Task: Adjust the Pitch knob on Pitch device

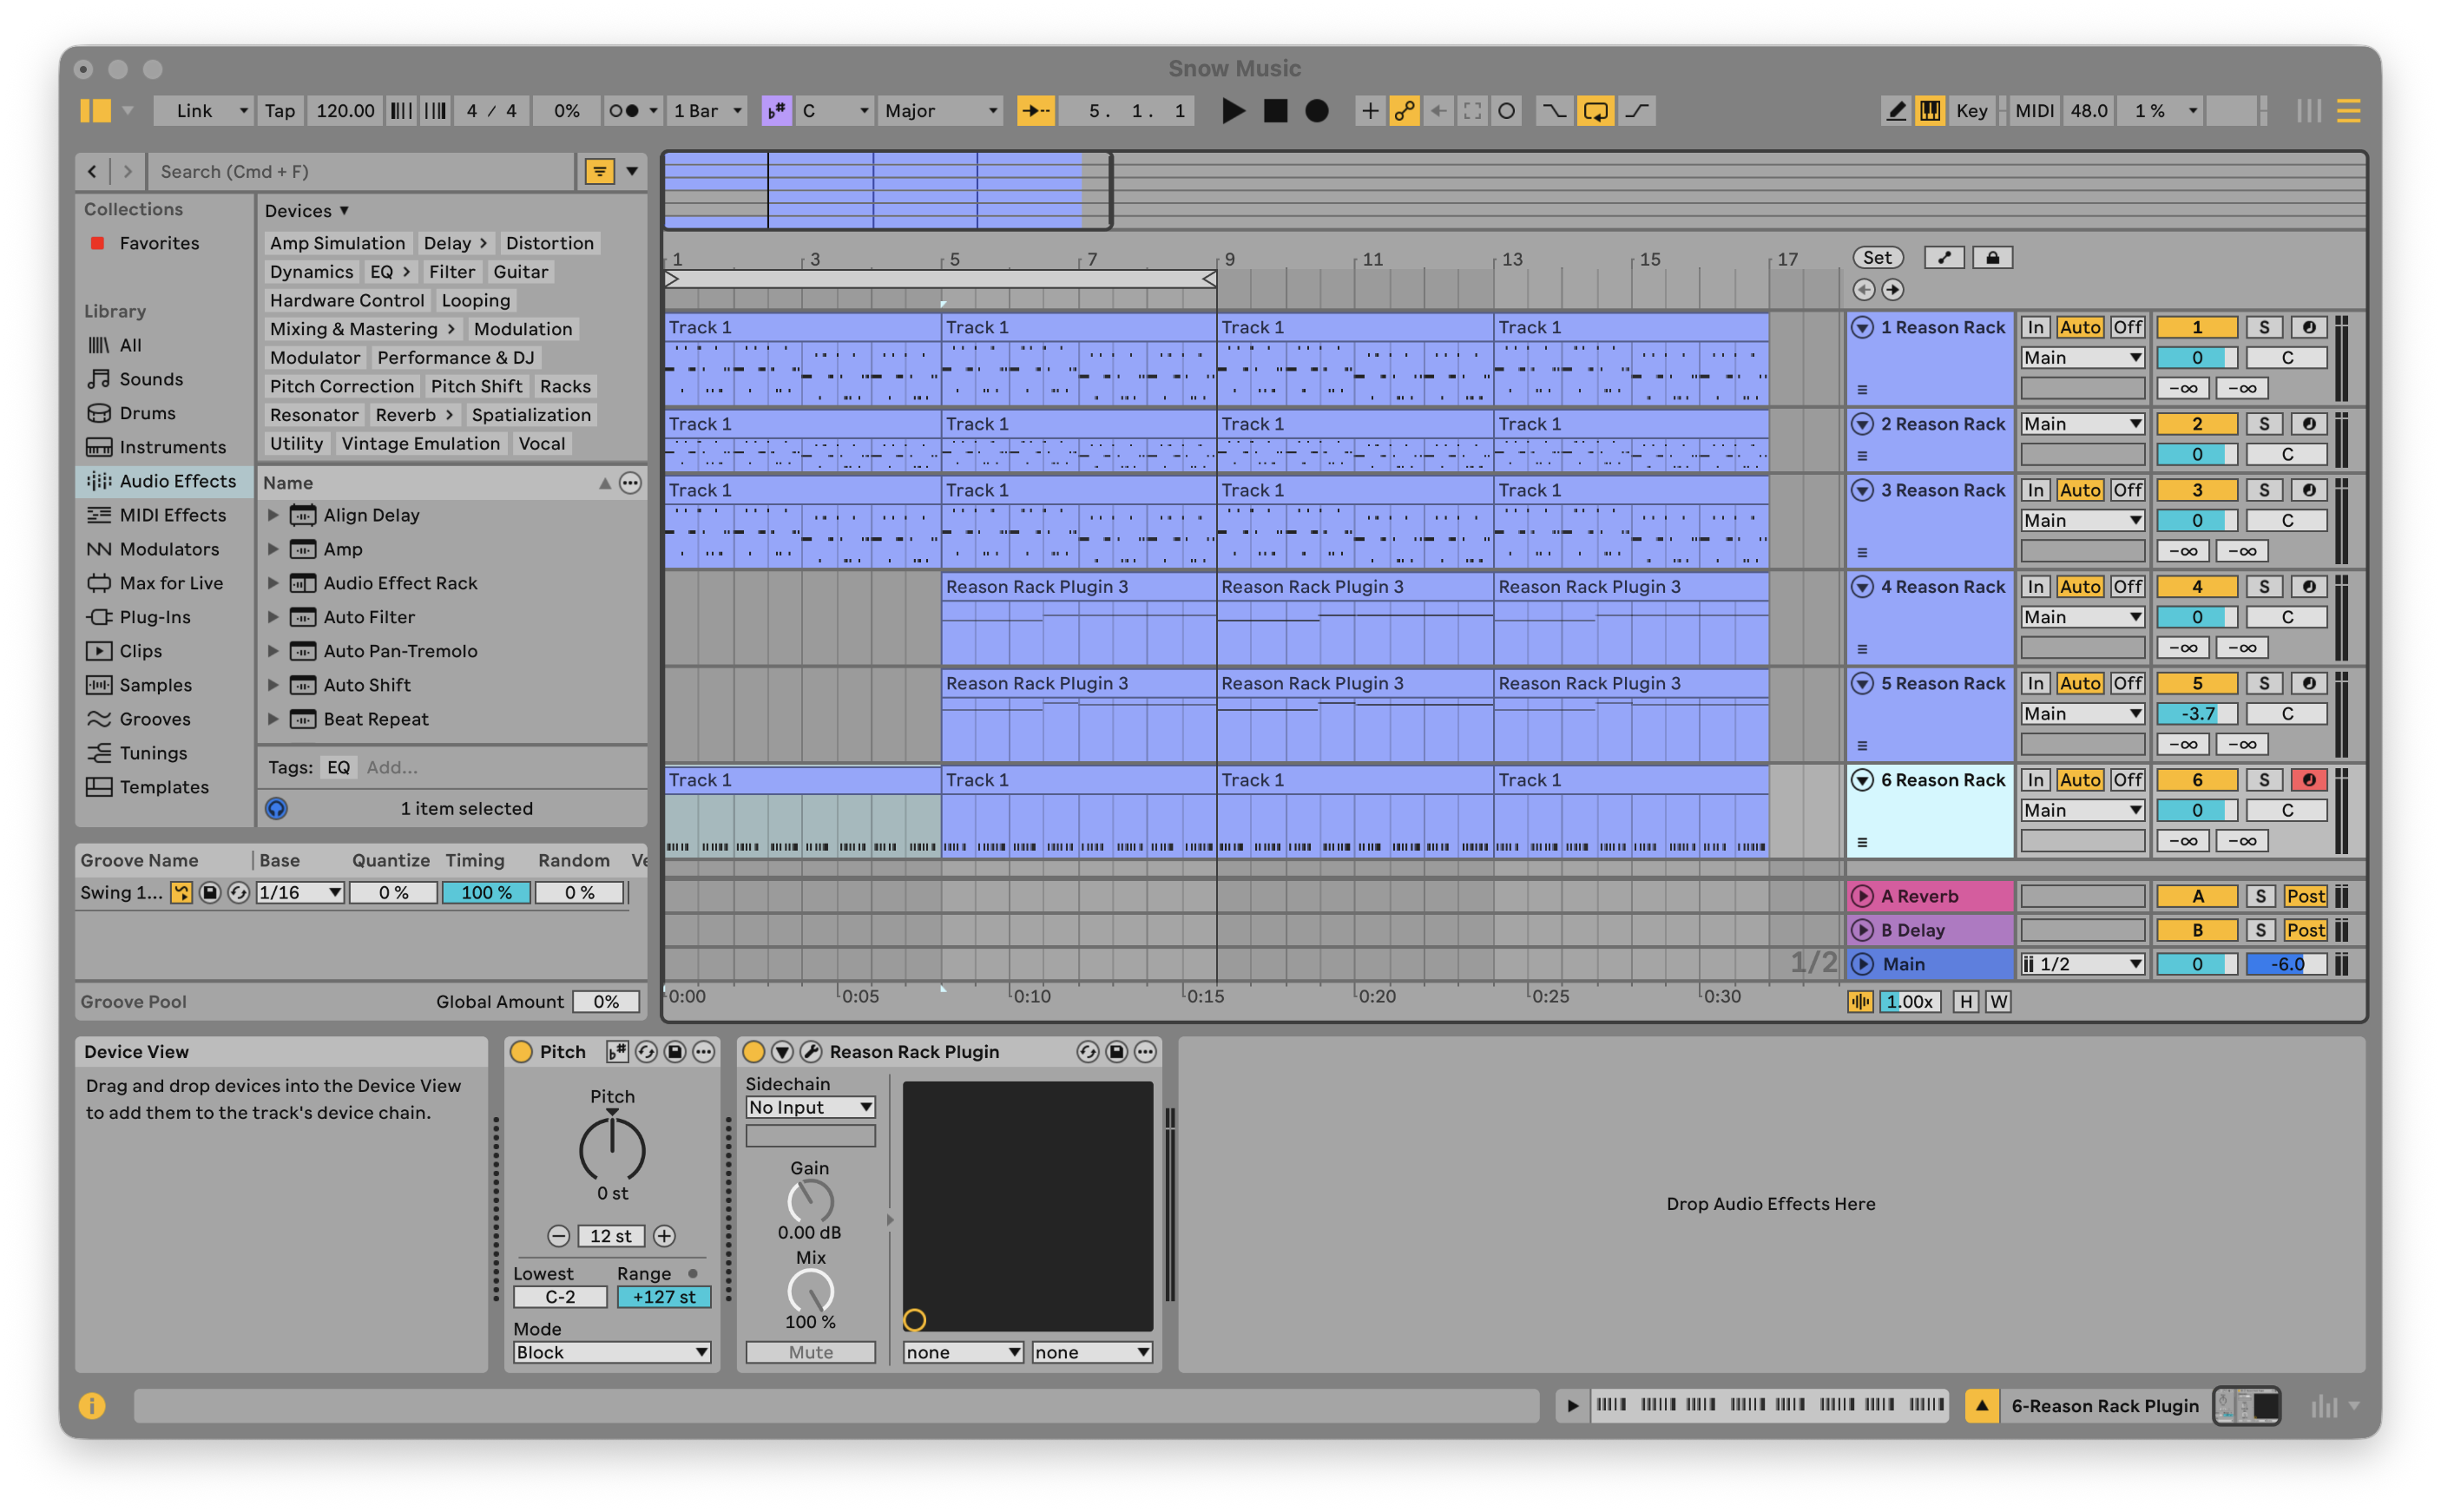Action: click(612, 1148)
